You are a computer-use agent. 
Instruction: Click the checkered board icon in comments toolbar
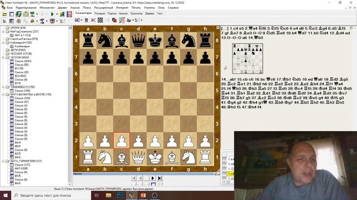tap(100, 21)
